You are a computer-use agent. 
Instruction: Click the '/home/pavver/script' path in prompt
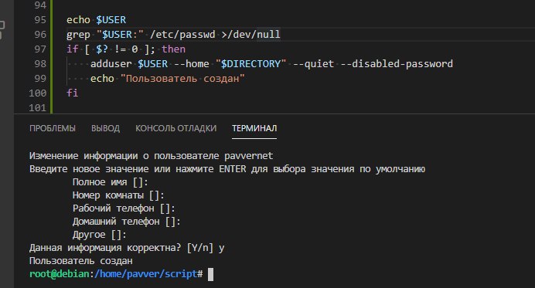(x=145, y=273)
